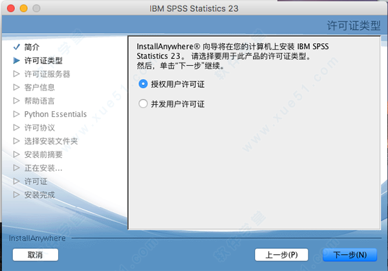Click the arrow icon beside 客户信息

pyautogui.click(x=17, y=87)
